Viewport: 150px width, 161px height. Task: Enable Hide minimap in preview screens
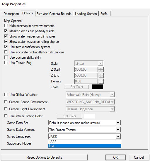point(6,26)
